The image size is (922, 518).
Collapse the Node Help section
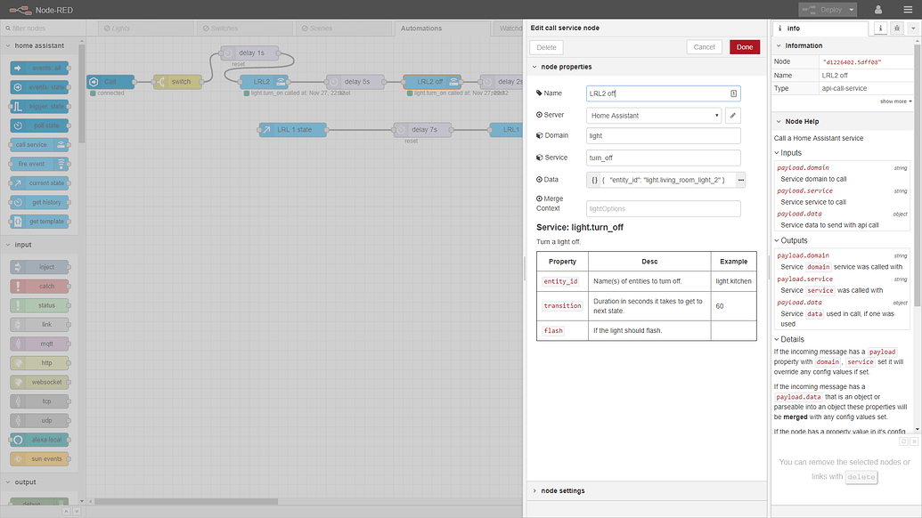click(802, 121)
